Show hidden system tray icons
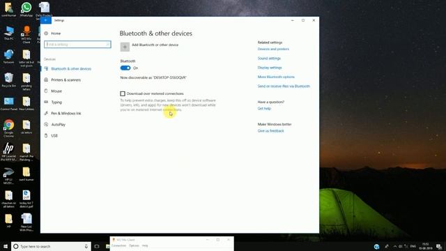The width and height of the screenshot is (446, 251). pyautogui.click(x=395, y=246)
